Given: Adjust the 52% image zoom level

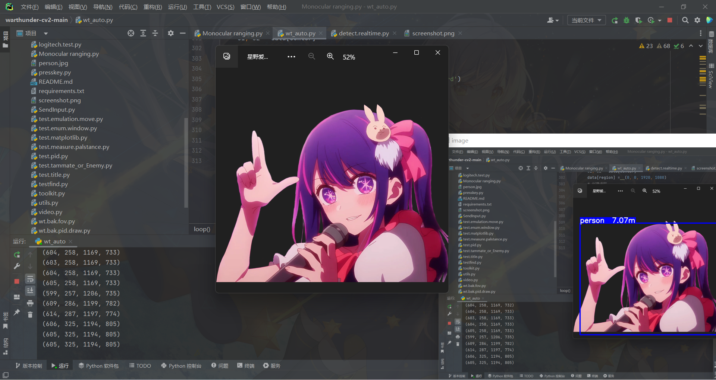Looking at the screenshot, I should [349, 57].
